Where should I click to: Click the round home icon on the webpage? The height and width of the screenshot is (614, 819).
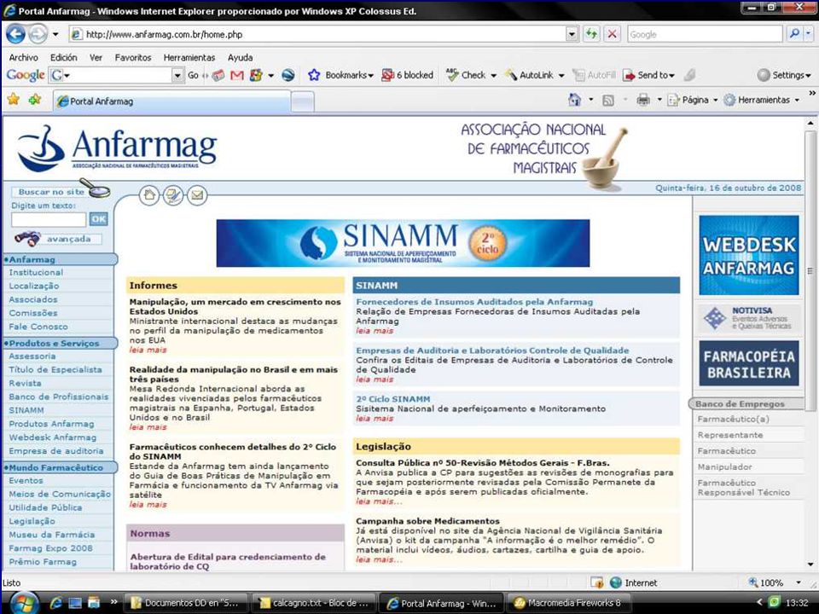pos(149,196)
